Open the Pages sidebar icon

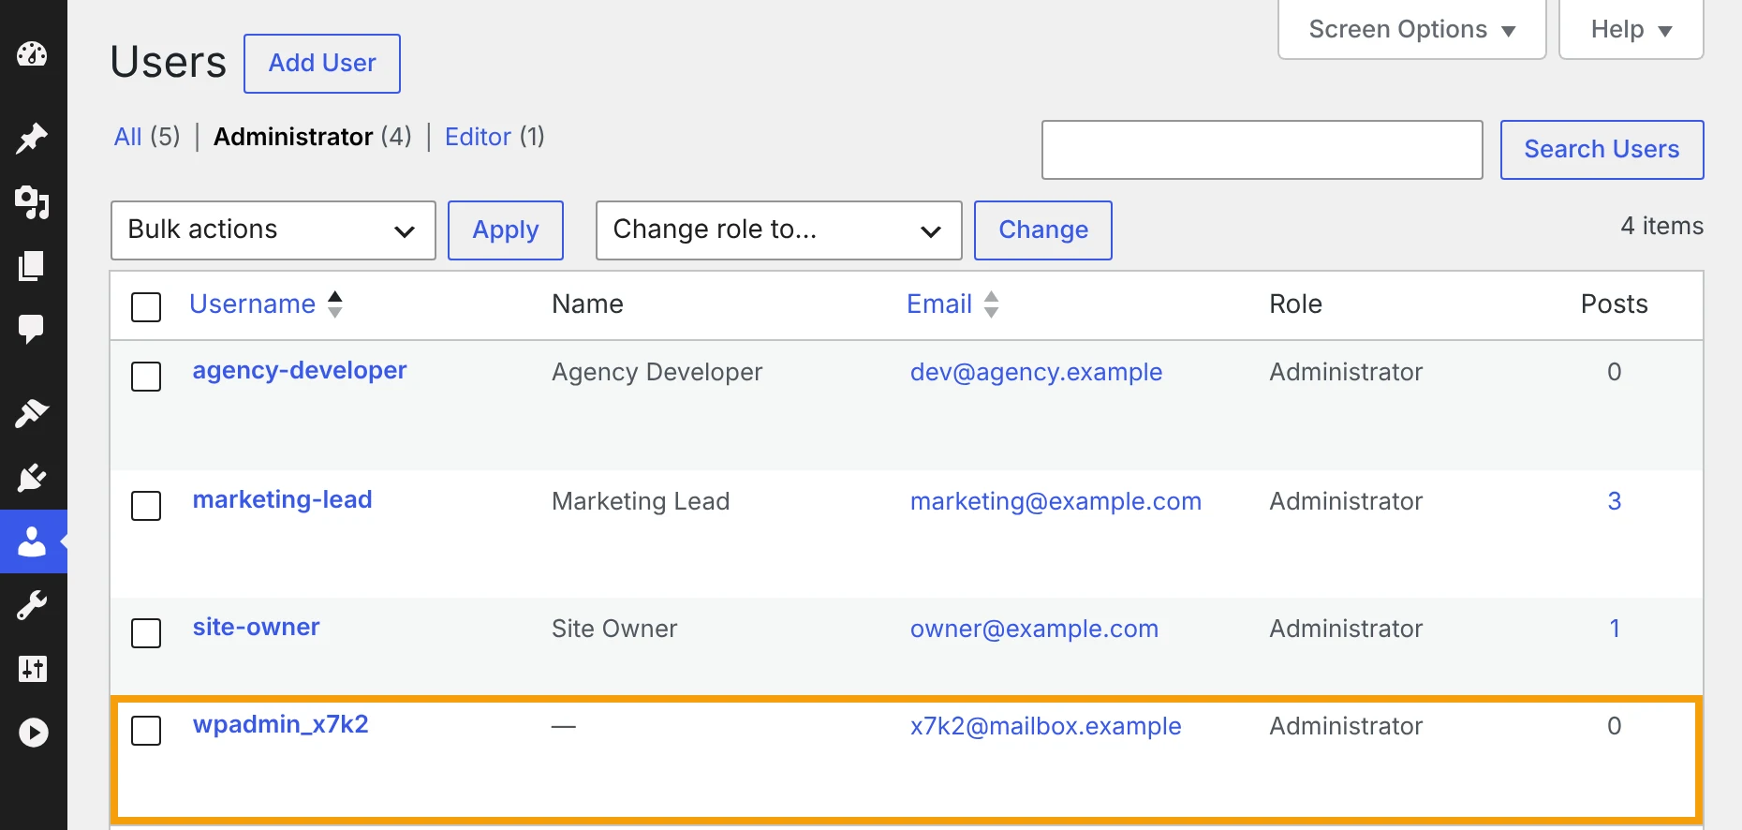point(32,266)
